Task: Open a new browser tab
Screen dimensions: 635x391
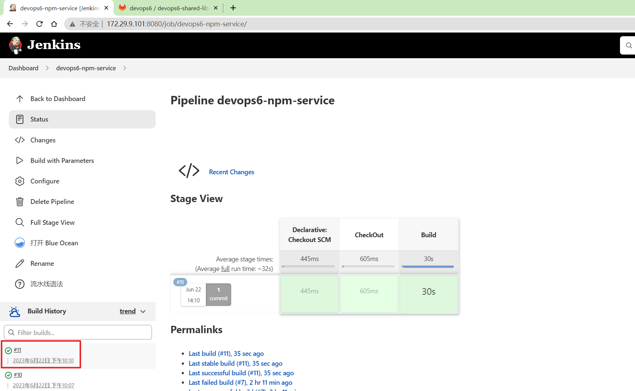Action: pyautogui.click(x=233, y=8)
